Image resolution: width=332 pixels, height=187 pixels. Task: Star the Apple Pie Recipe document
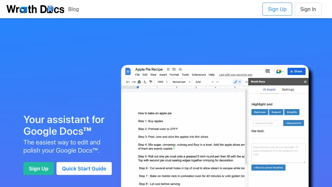pyautogui.click(x=168, y=69)
